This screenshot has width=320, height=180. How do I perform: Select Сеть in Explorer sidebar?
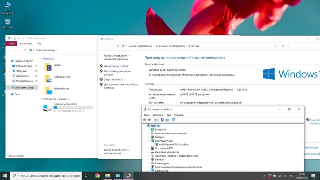[x=17, y=94]
